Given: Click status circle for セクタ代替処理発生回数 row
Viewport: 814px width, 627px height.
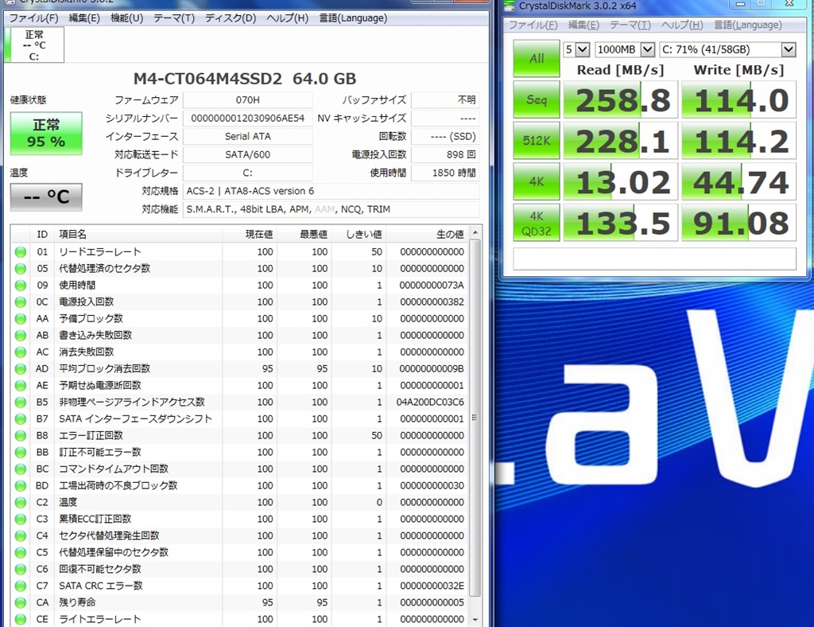Looking at the screenshot, I should click(x=20, y=535).
